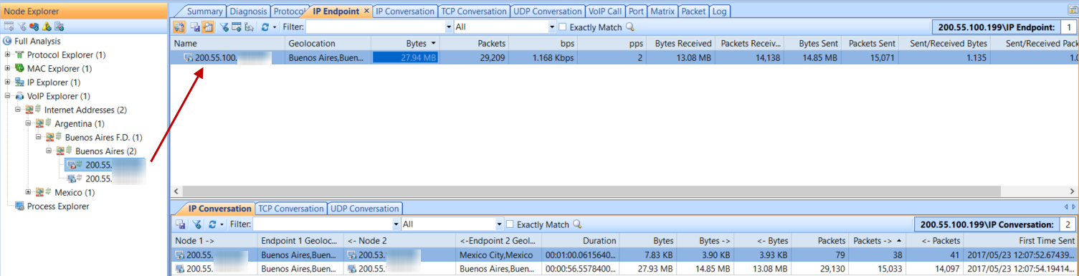Open the All dropdown in lower conversation toolbar
This screenshot has width=1079, height=276.
[x=499, y=224]
